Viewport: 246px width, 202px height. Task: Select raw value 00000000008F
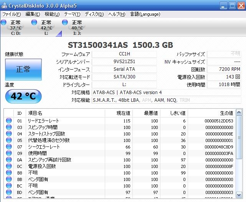[219, 166]
